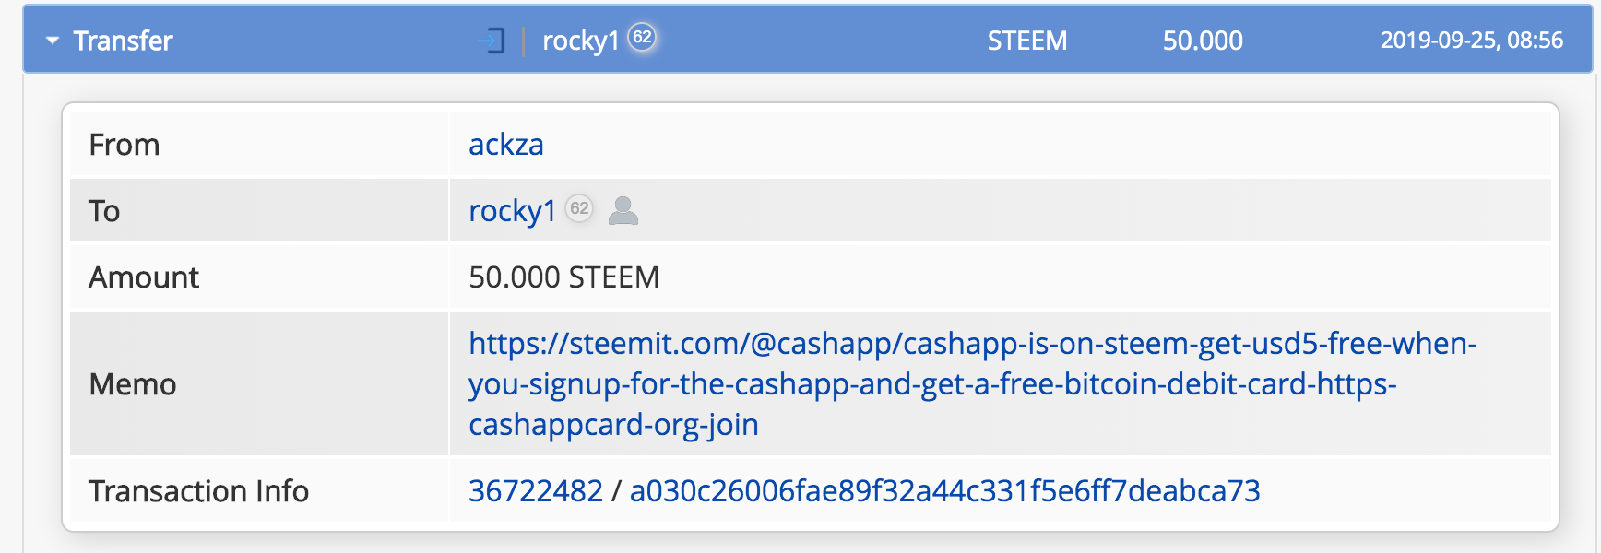Toggle the Amount row highlight
Image resolution: width=1601 pixels, height=553 pixels.
click(x=258, y=276)
